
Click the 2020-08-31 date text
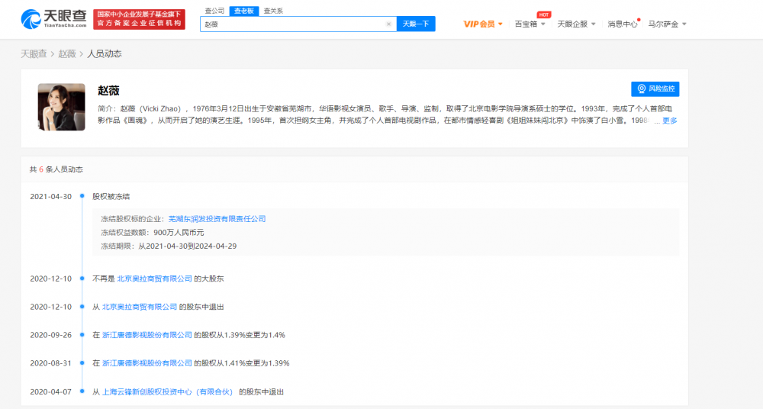point(50,363)
